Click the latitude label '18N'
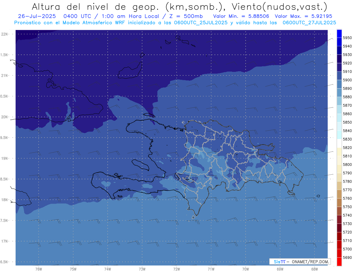Image resolution: width=353 pixels, height=273 pixels. point(4,200)
